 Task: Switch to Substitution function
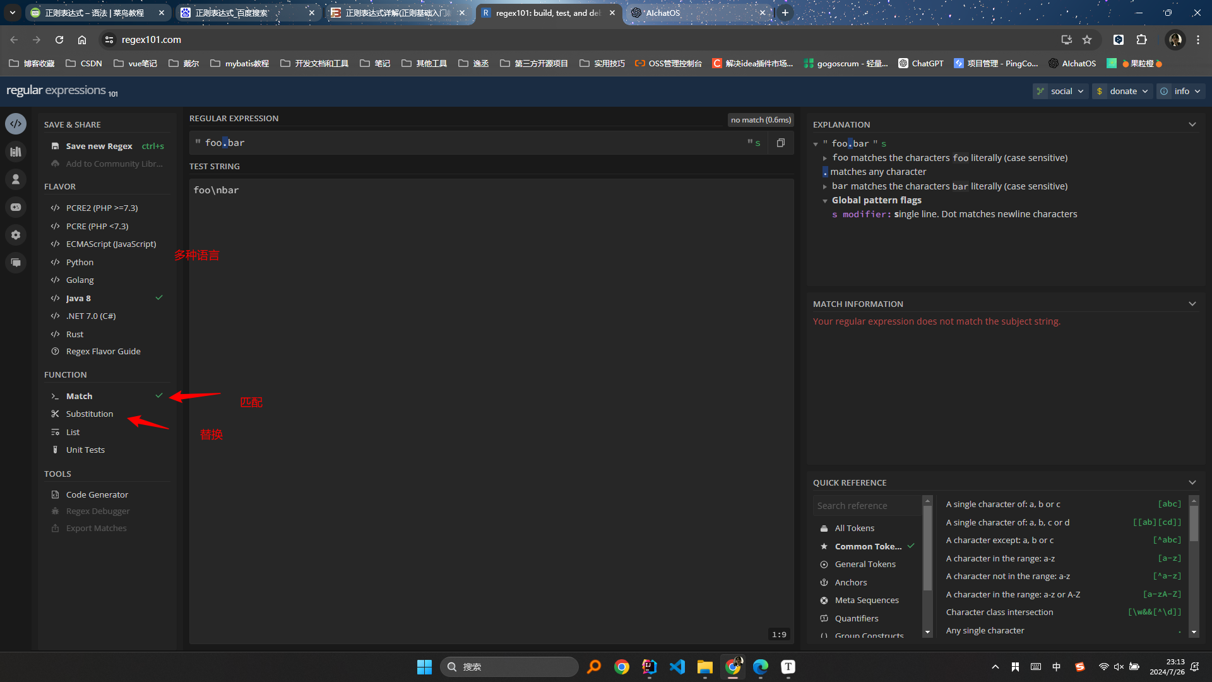point(90,414)
